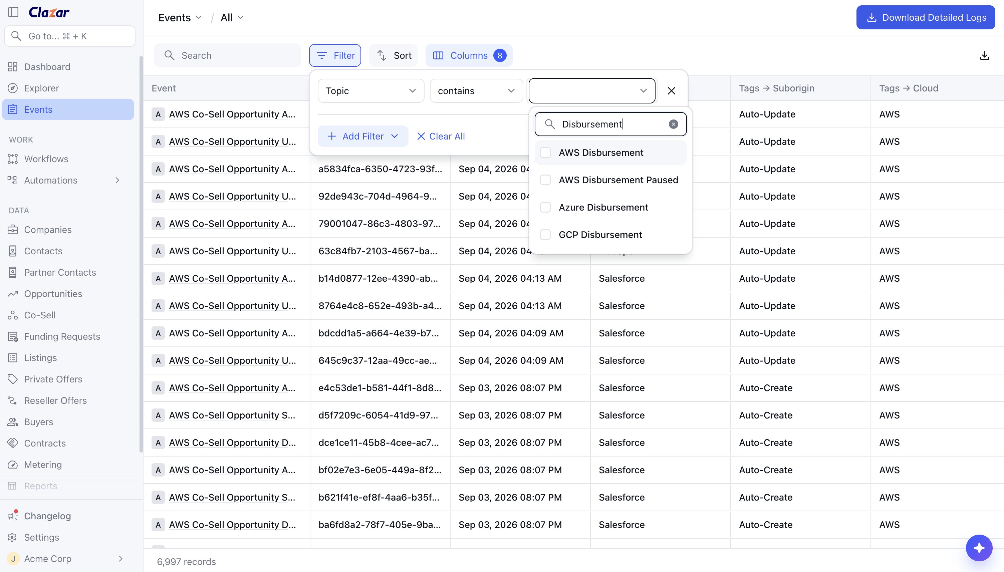Expand the Add Filter dropdown
Image resolution: width=1004 pixels, height=572 pixels.
click(362, 136)
